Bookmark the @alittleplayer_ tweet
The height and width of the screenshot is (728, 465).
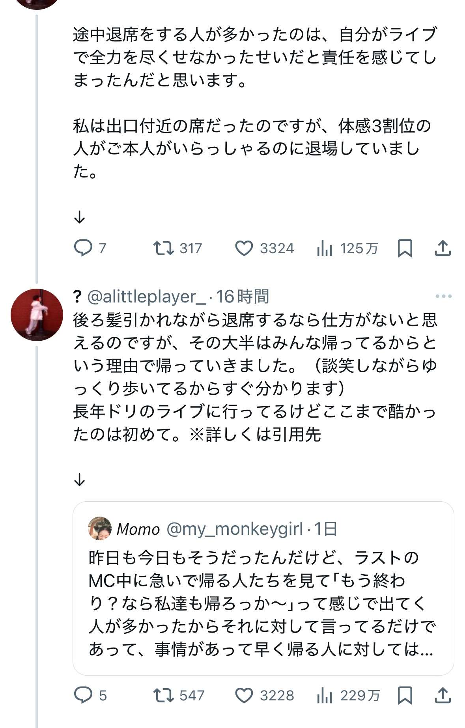pyautogui.click(x=405, y=695)
